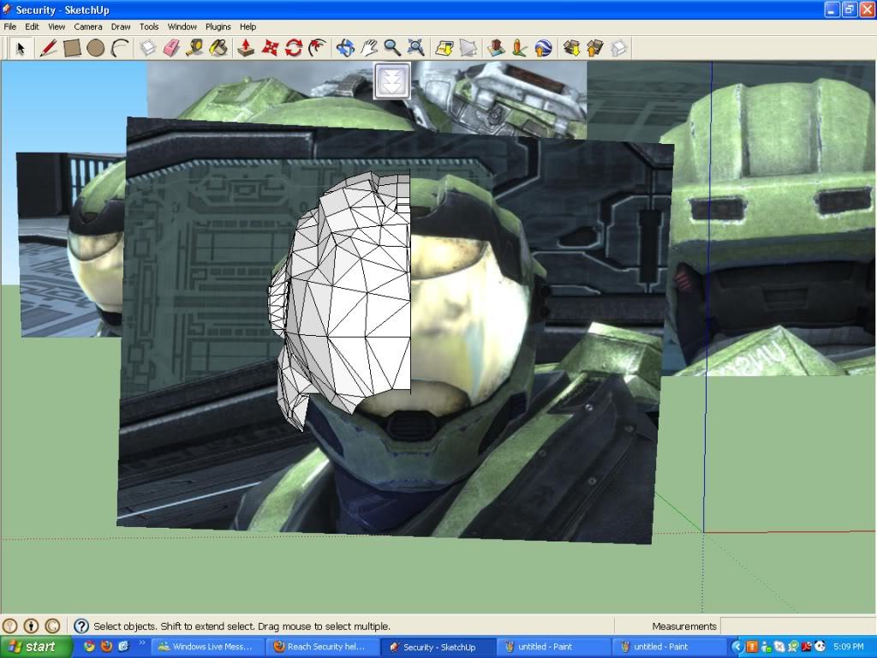Select the Push/Pull tool
Image resolution: width=877 pixels, height=658 pixels.
point(245,48)
